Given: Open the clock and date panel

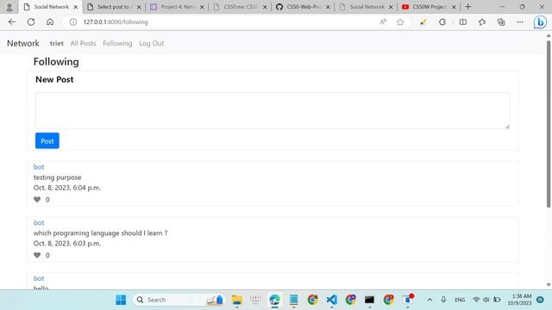Looking at the screenshot, I should pyautogui.click(x=519, y=300).
